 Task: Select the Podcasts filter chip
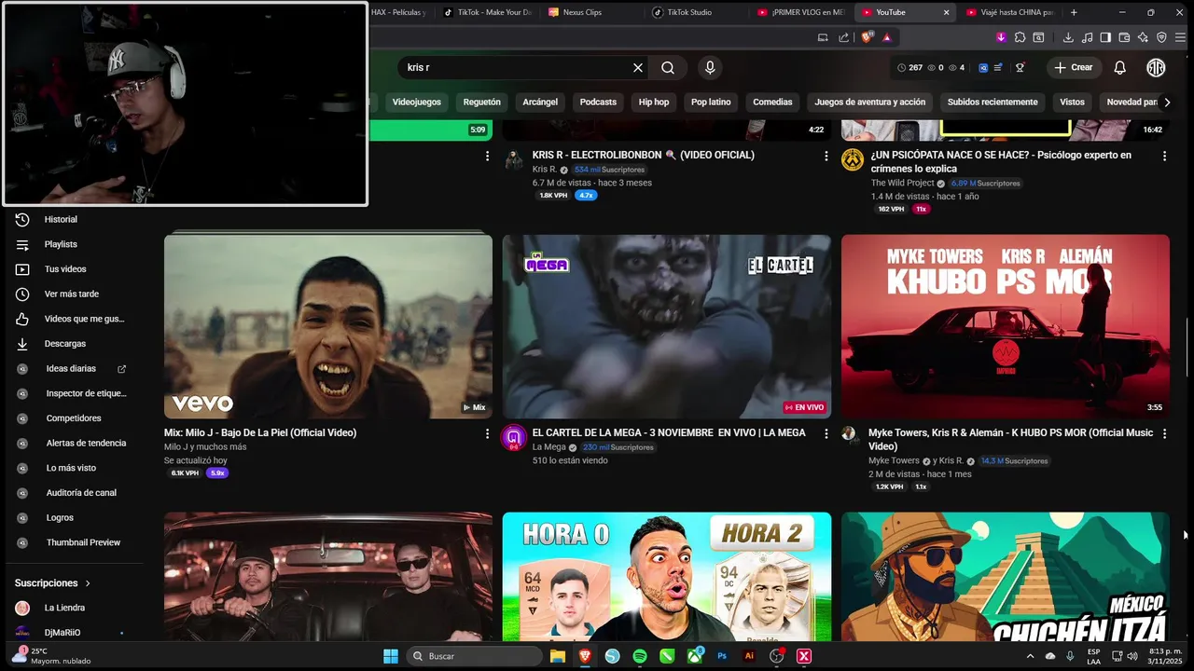click(598, 103)
